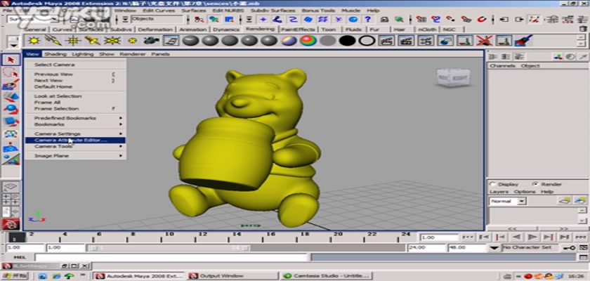Switch to single perspective view layout

pos(11,187)
